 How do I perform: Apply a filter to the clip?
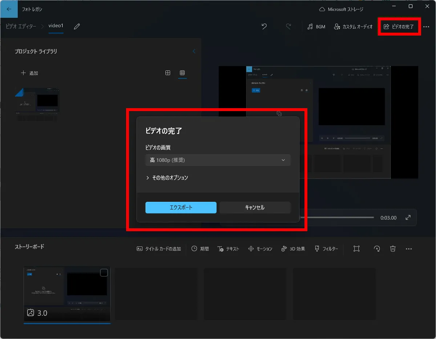[x=326, y=249]
